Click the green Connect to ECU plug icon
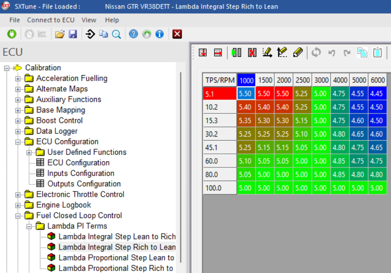391x273 pixels. click(12, 34)
